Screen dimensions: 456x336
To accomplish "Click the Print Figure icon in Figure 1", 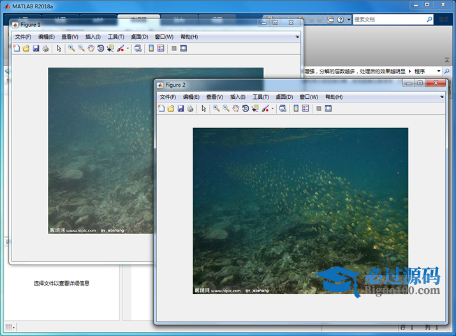I will (46, 48).
